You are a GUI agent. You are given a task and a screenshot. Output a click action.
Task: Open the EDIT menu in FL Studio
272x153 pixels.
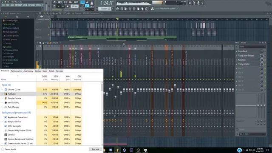8,5
